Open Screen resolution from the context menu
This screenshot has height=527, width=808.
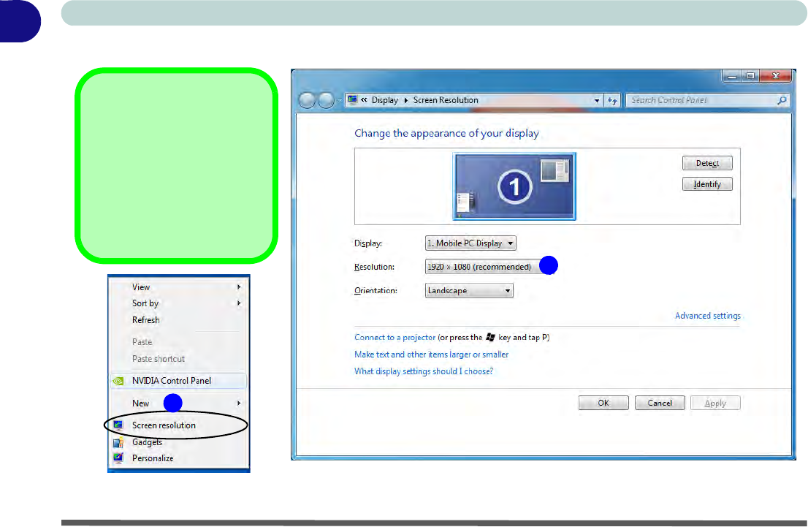click(x=178, y=425)
